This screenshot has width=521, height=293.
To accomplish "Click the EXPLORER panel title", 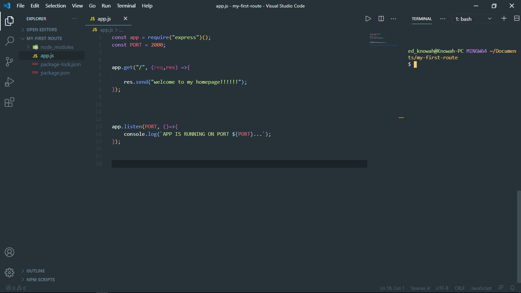I will (36, 19).
